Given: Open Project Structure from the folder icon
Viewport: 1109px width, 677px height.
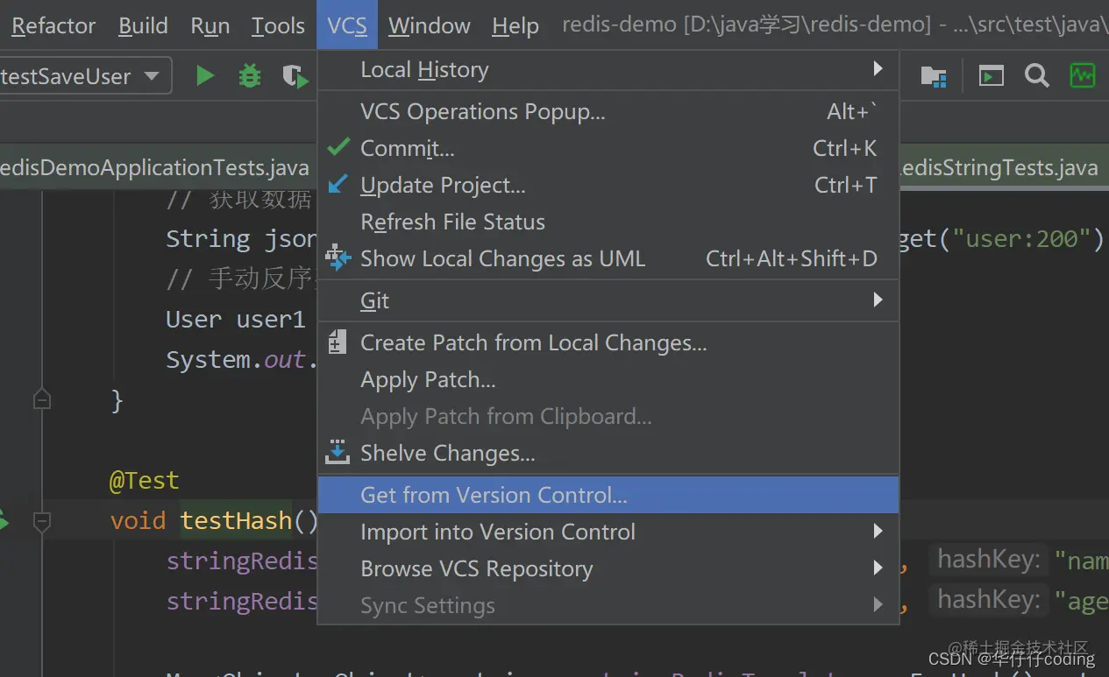Looking at the screenshot, I should (934, 76).
